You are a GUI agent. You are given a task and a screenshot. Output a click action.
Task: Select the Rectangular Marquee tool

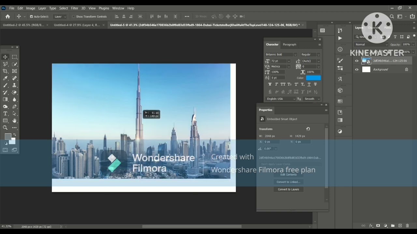pos(14,57)
